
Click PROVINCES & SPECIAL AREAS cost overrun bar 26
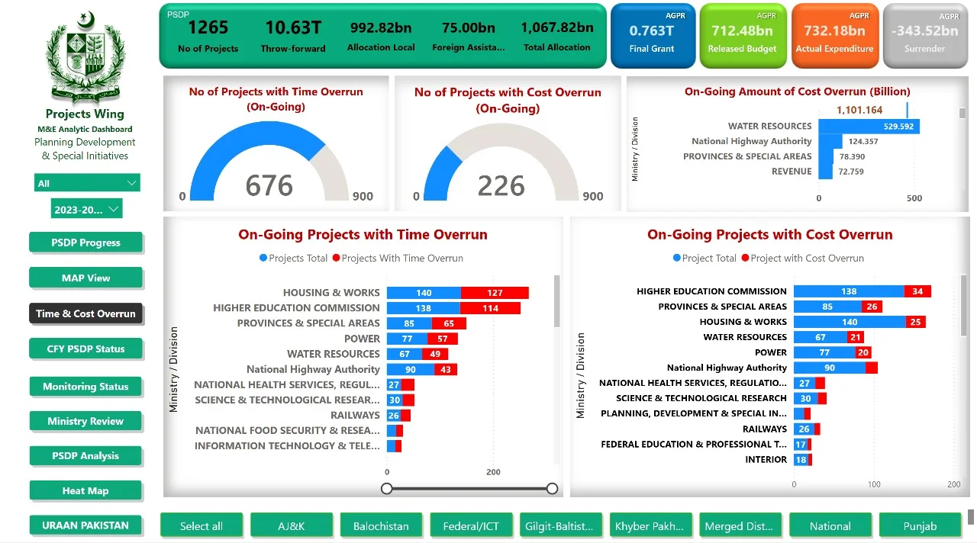click(872, 307)
